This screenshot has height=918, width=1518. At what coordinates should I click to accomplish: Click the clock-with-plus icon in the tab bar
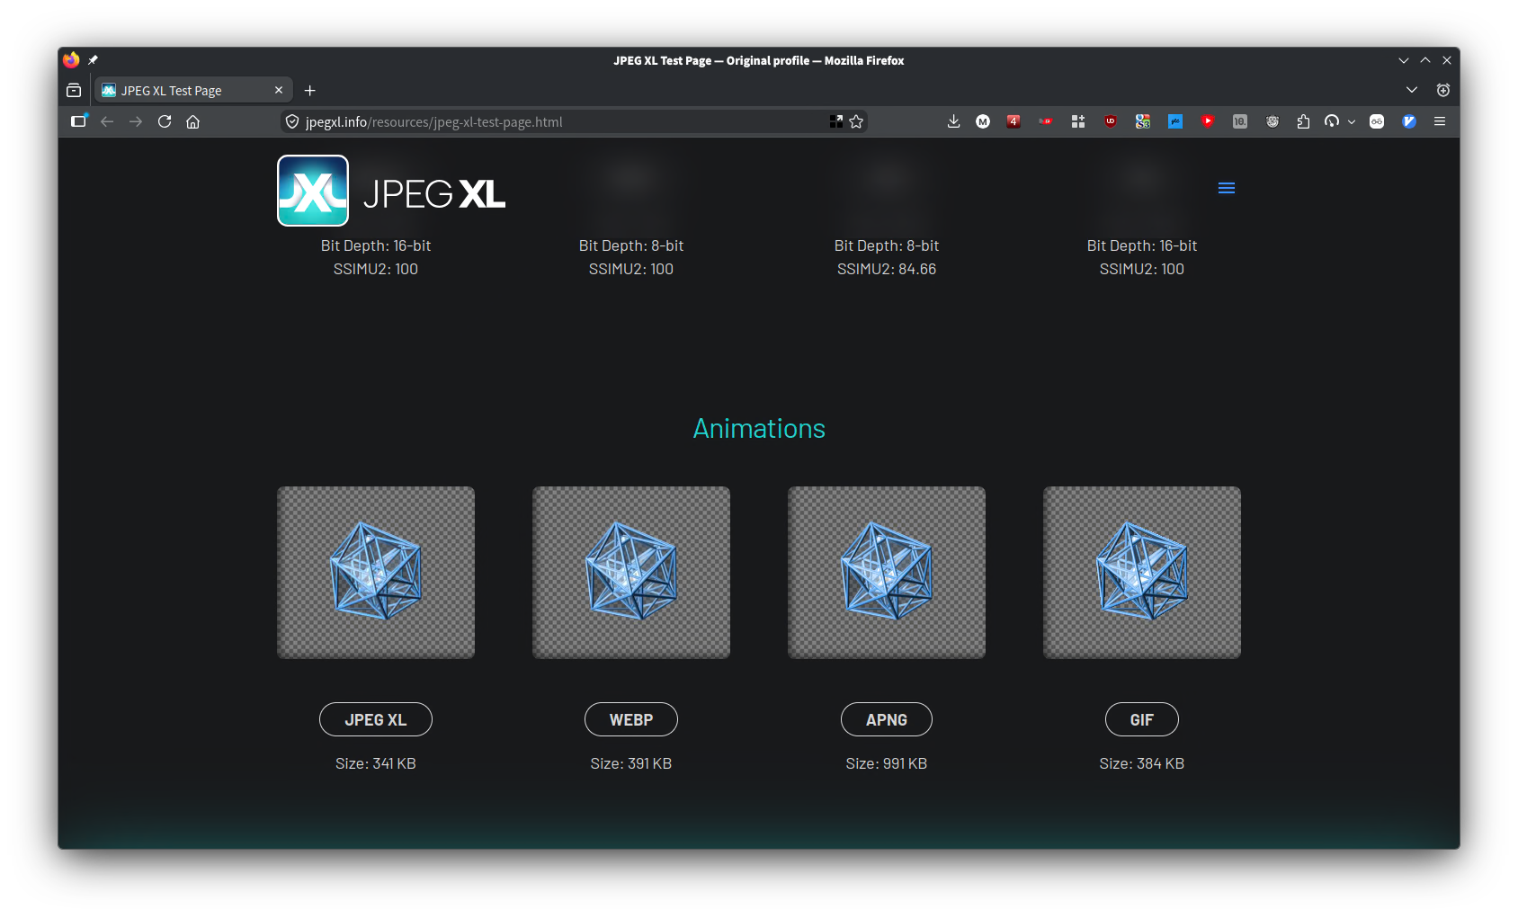click(1443, 90)
